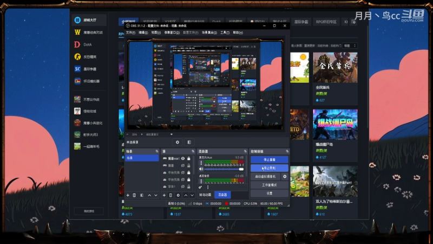433x244 pixels.
Task: Open the 停靠窗口 menu in OBS
Action: point(172,33)
